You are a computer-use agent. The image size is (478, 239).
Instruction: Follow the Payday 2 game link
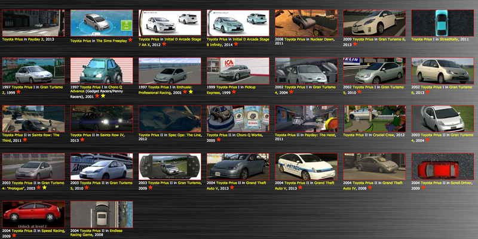(36, 39)
